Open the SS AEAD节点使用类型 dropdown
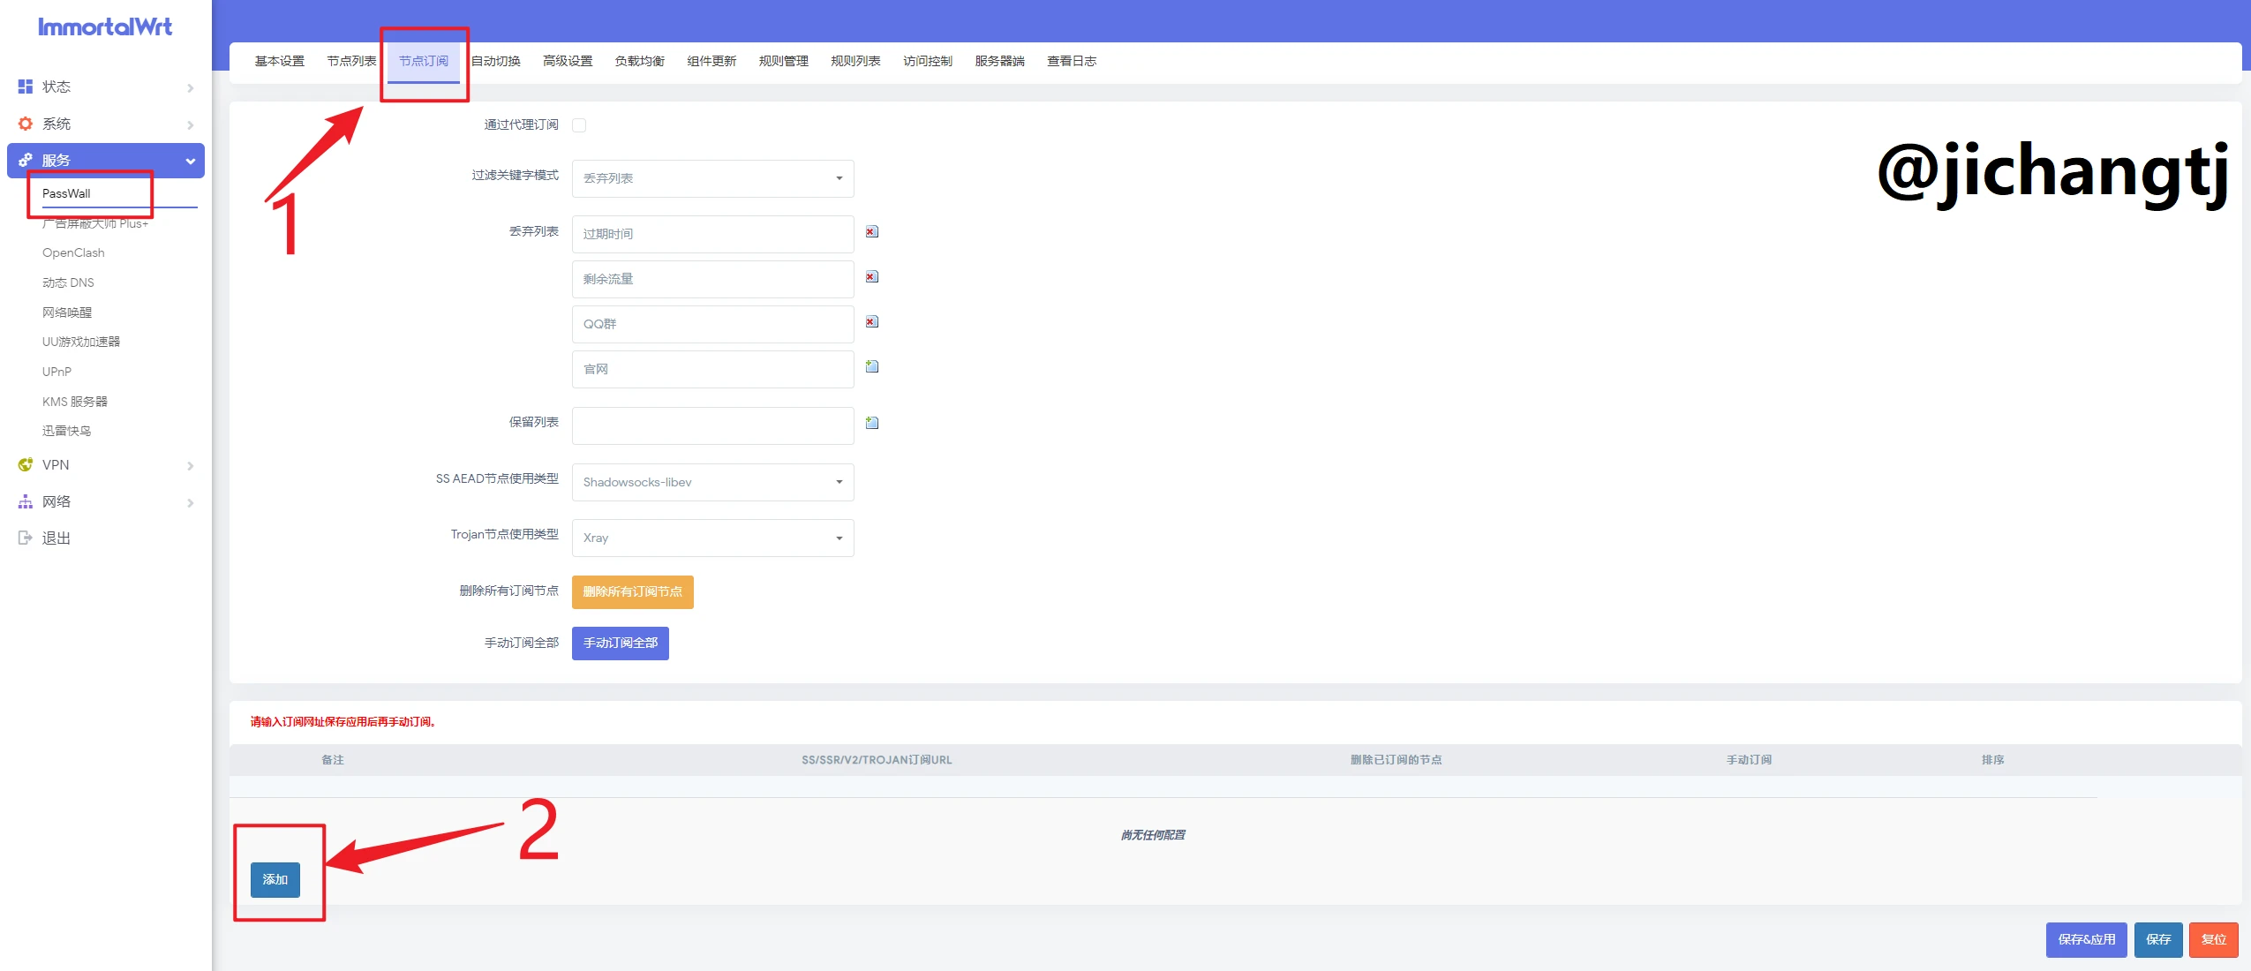The image size is (2251, 971). 712,482
